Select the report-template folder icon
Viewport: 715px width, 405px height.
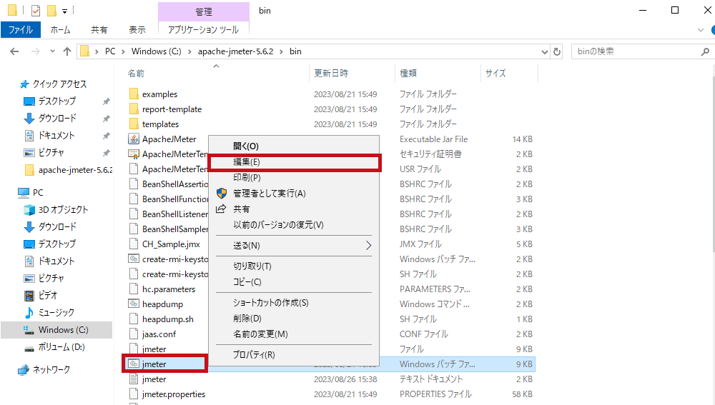[x=134, y=109]
